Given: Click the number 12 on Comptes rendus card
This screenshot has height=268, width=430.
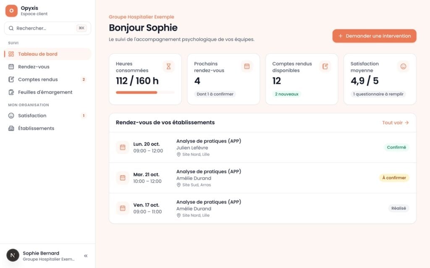Looking at the screenshot, I should tap(277, 81).
